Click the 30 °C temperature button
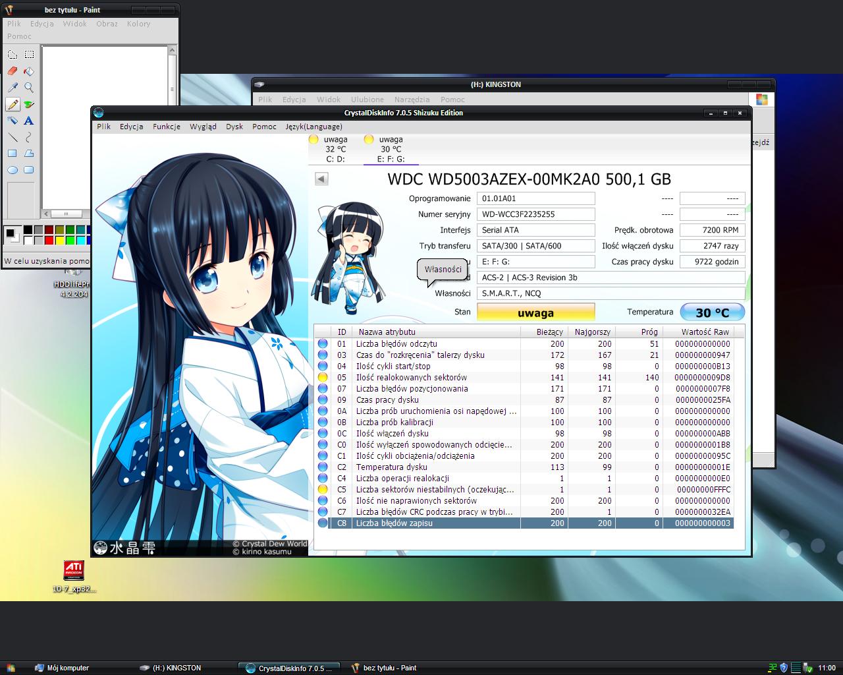Image resolution: width=843 pixels, height=675 pixels. [712, 312]
